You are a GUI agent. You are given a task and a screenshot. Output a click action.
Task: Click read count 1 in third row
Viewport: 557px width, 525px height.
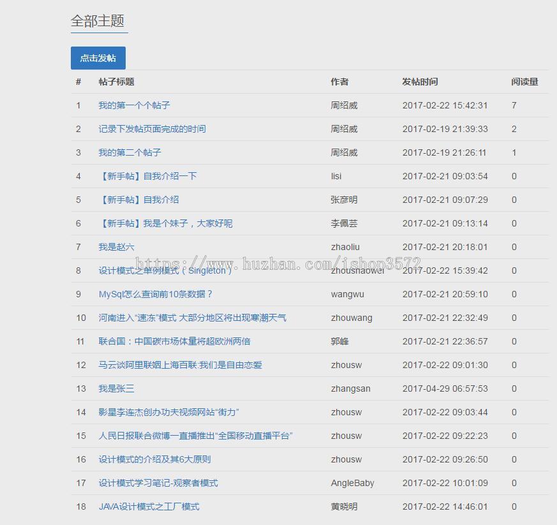tap(514, 152)
